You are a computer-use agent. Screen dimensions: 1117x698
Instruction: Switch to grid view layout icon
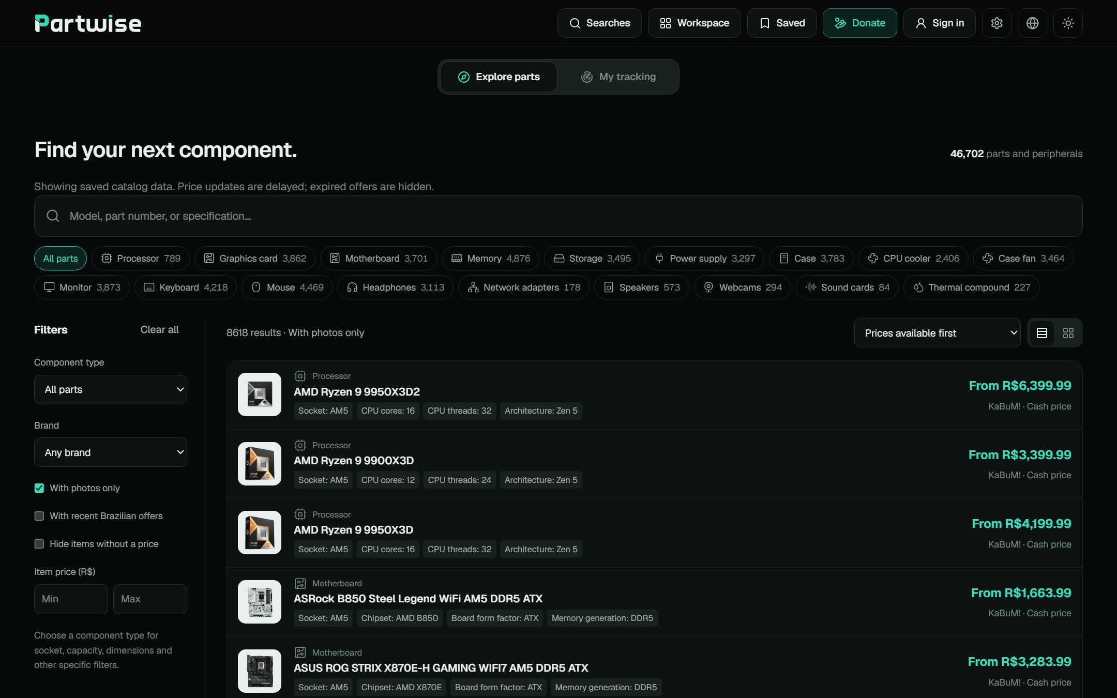pyautogui.click(x=1068, y=333)
